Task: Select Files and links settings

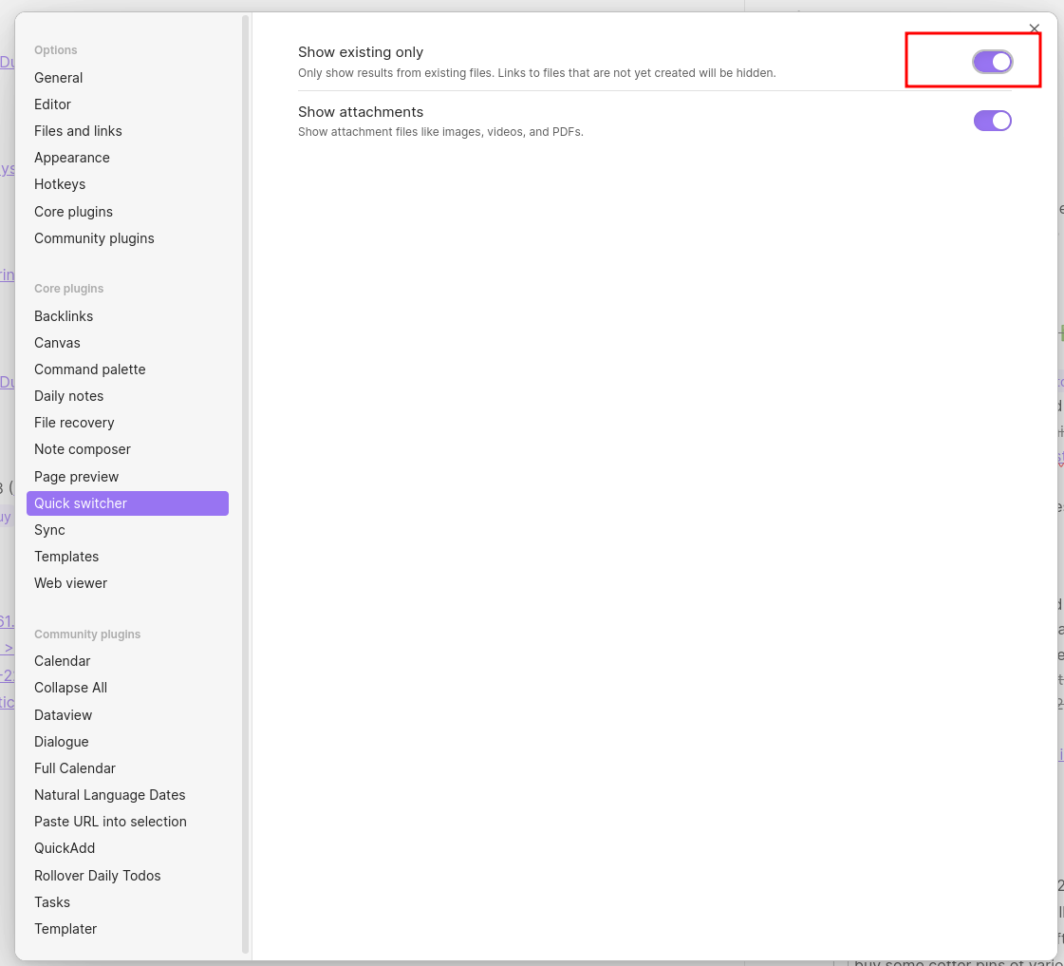Action: (78, 131)
